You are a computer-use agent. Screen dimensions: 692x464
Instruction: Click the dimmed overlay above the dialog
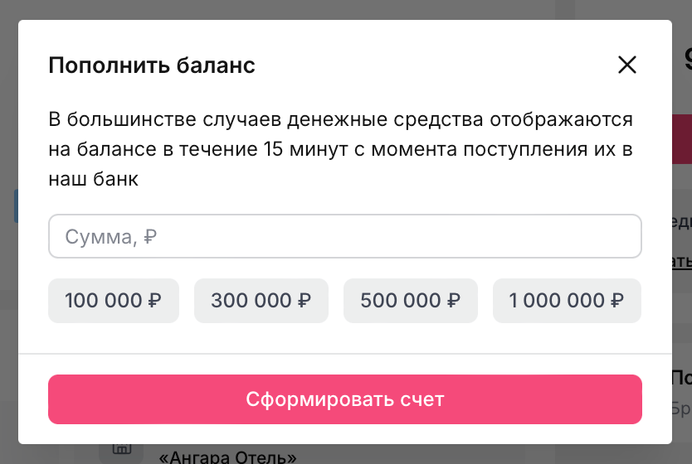point(332,9)
